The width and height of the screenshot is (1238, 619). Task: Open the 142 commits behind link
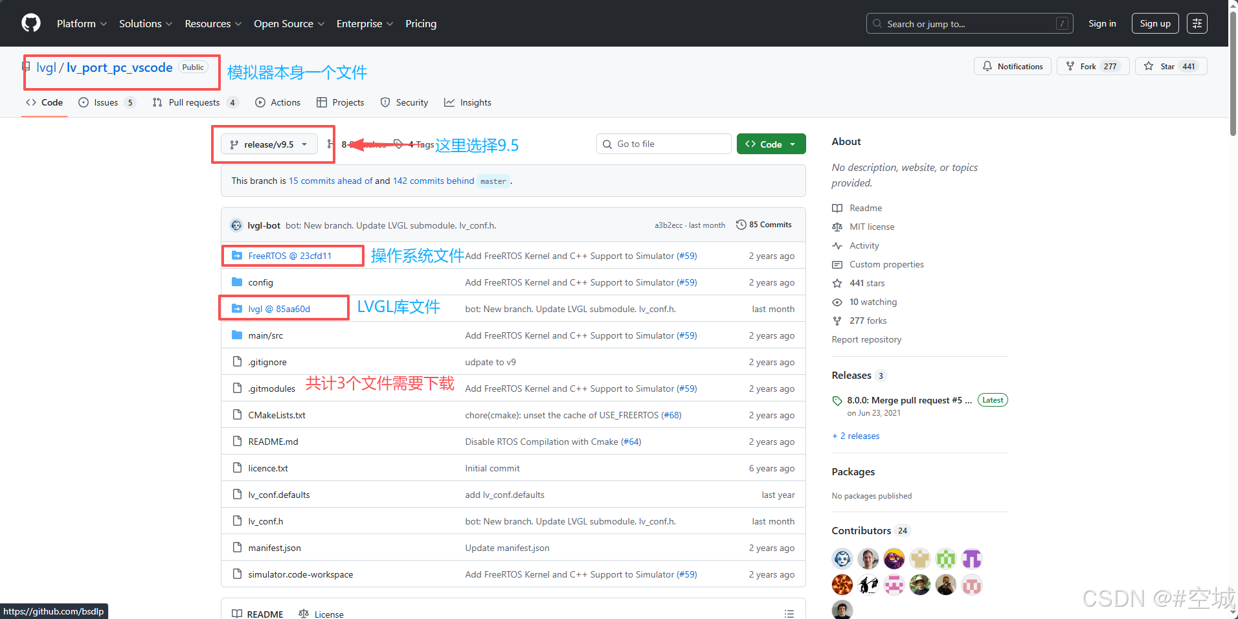[x=433, y=181]
